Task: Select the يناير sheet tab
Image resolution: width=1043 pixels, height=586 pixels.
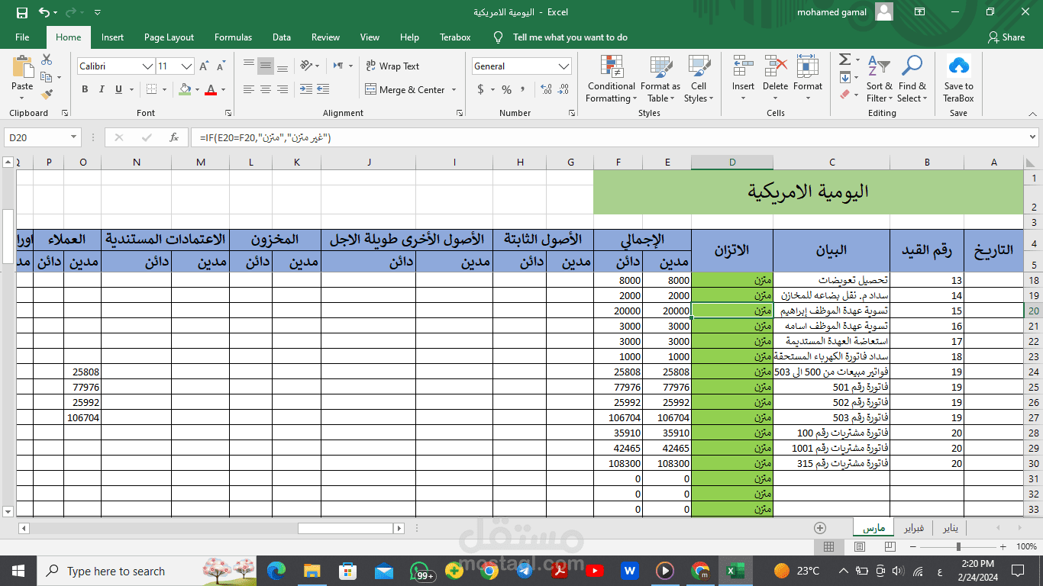Action: (x=951, y=528)
